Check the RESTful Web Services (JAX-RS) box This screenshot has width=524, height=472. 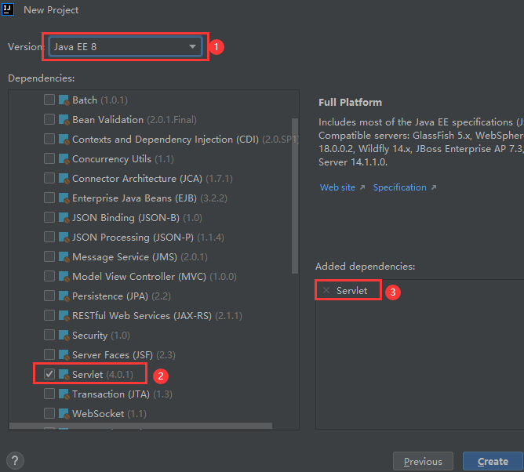tap(49, 315)
